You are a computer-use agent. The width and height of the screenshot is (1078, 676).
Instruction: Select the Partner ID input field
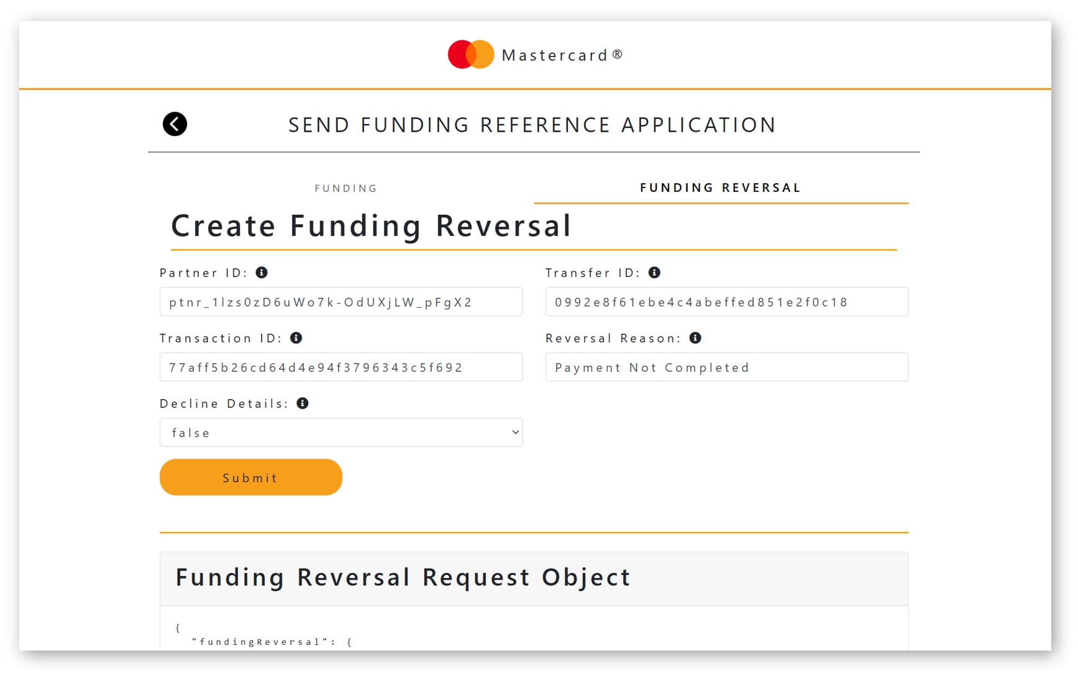point(340,302)
